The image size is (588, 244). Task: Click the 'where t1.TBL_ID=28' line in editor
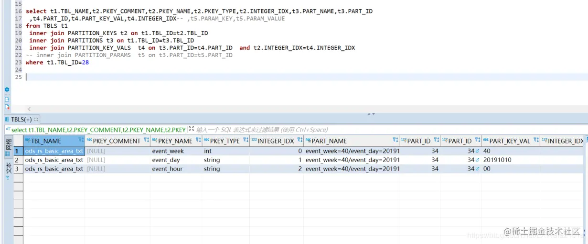pos(57,62)
